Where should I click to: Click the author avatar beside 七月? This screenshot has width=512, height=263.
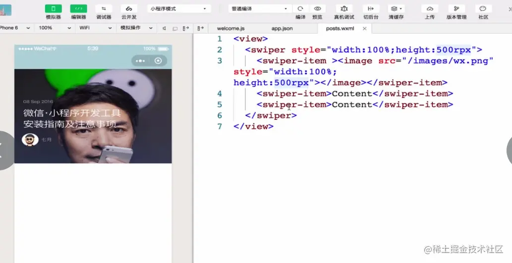30,140
